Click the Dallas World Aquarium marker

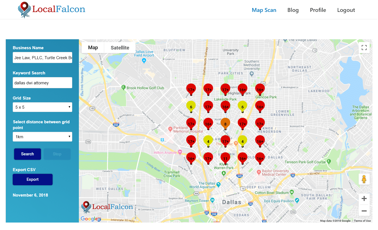(x=218, y=184)
